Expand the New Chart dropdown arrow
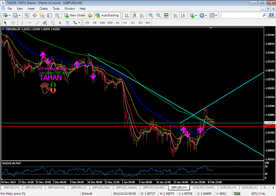 pyautogui.click(x=9, y=15)
